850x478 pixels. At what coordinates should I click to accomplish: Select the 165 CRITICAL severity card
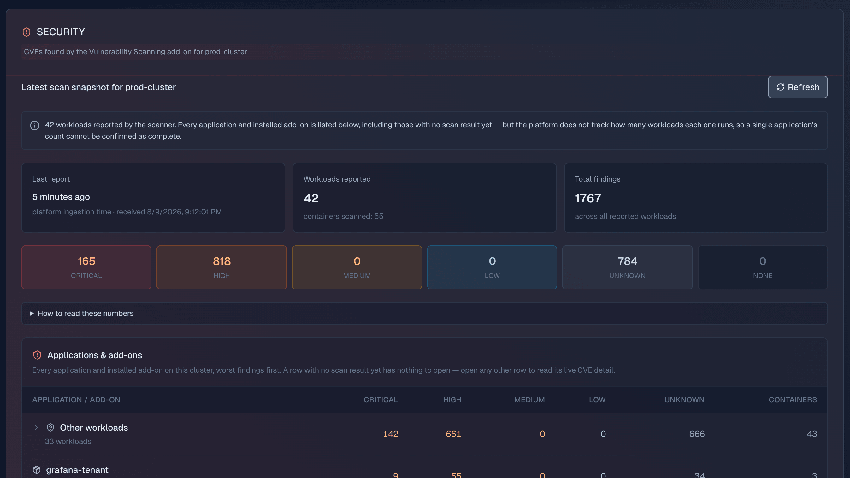click(x=86, y=267)
